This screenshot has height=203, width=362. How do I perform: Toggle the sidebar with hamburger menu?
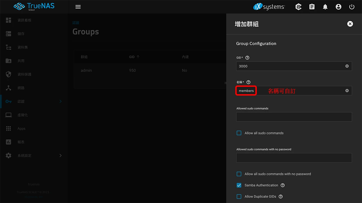tap(78, 6)
